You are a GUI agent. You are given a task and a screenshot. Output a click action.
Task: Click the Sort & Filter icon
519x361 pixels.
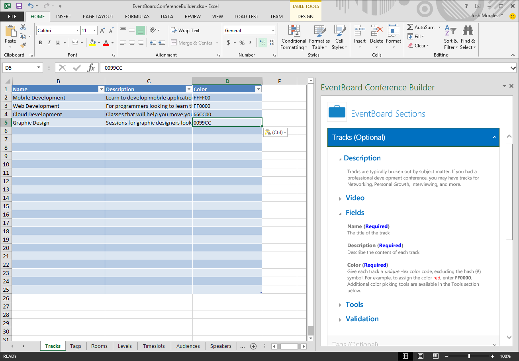pos(450,37)
